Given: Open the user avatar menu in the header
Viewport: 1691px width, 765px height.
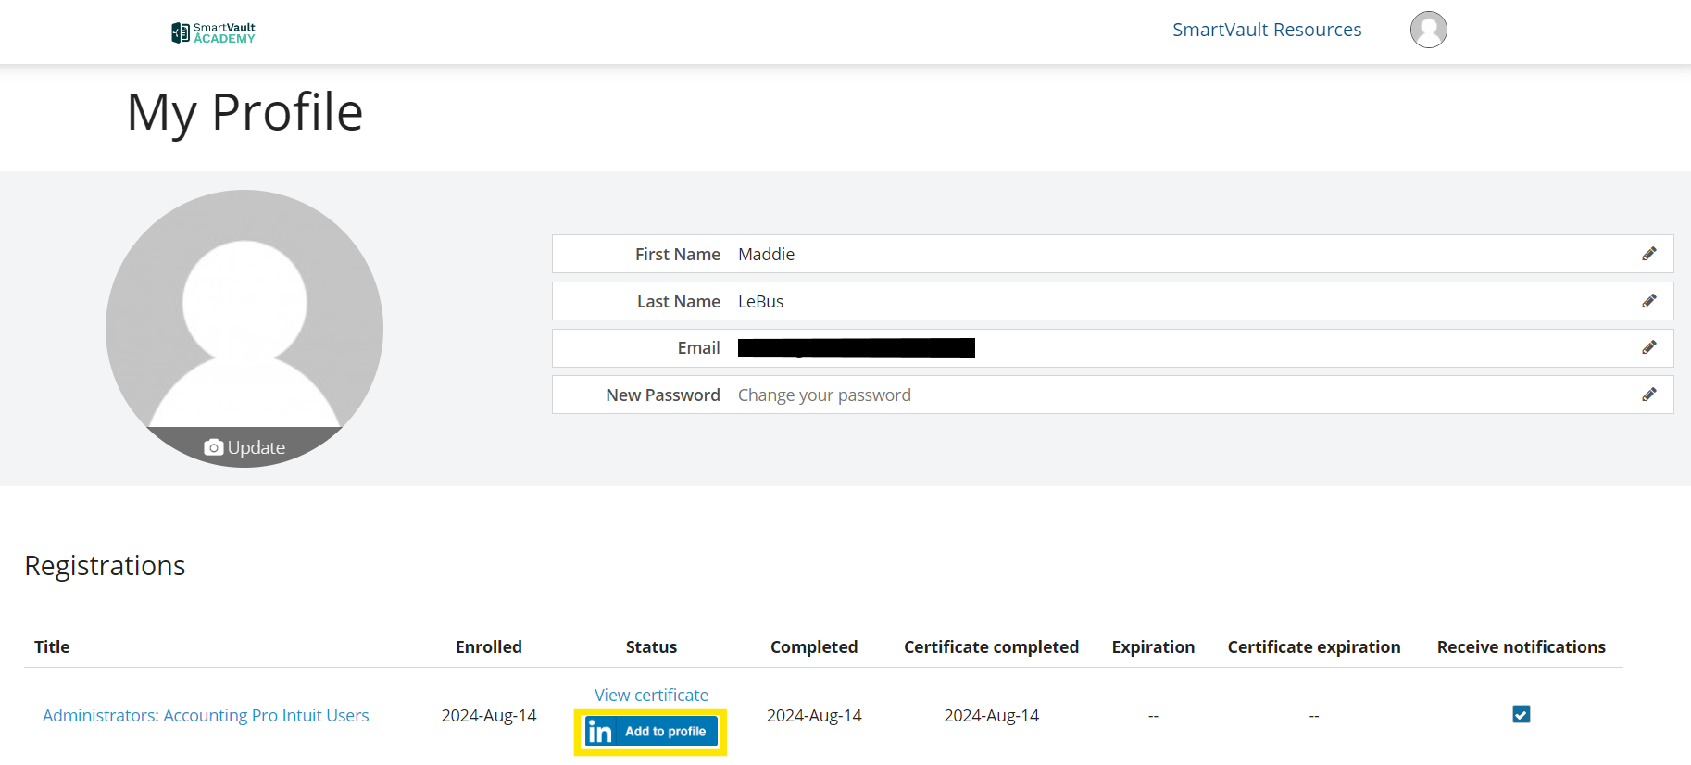Looking at the screenshot, I should 1428,30.
